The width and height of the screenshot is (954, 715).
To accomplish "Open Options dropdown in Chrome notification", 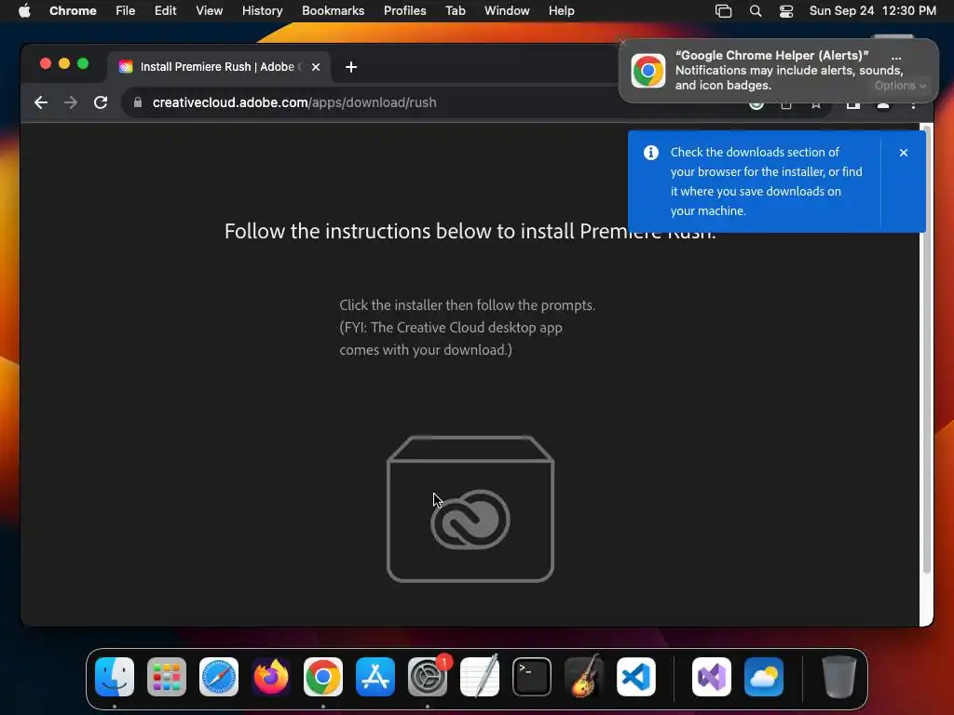I will [x=900, y=86].
